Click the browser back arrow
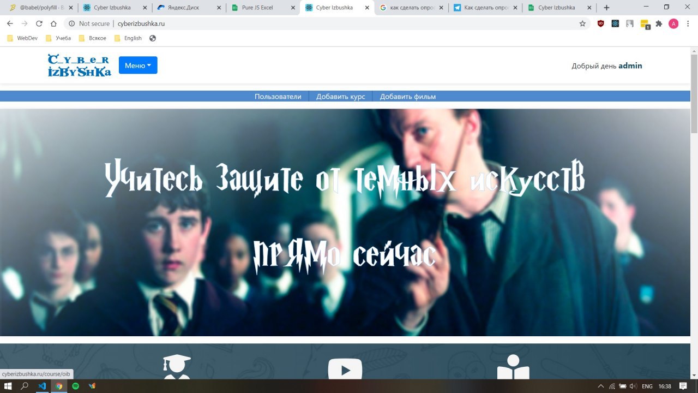The image size is (698, 393). pos(10,23)
